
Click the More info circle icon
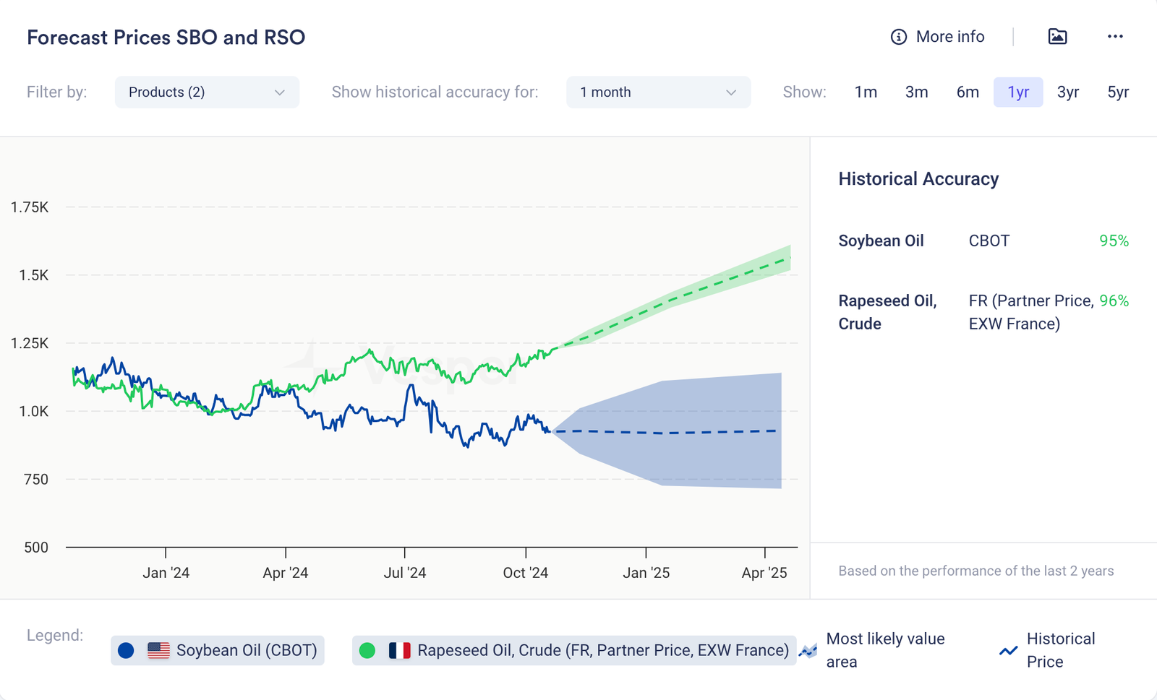click(x=898, y=37)
